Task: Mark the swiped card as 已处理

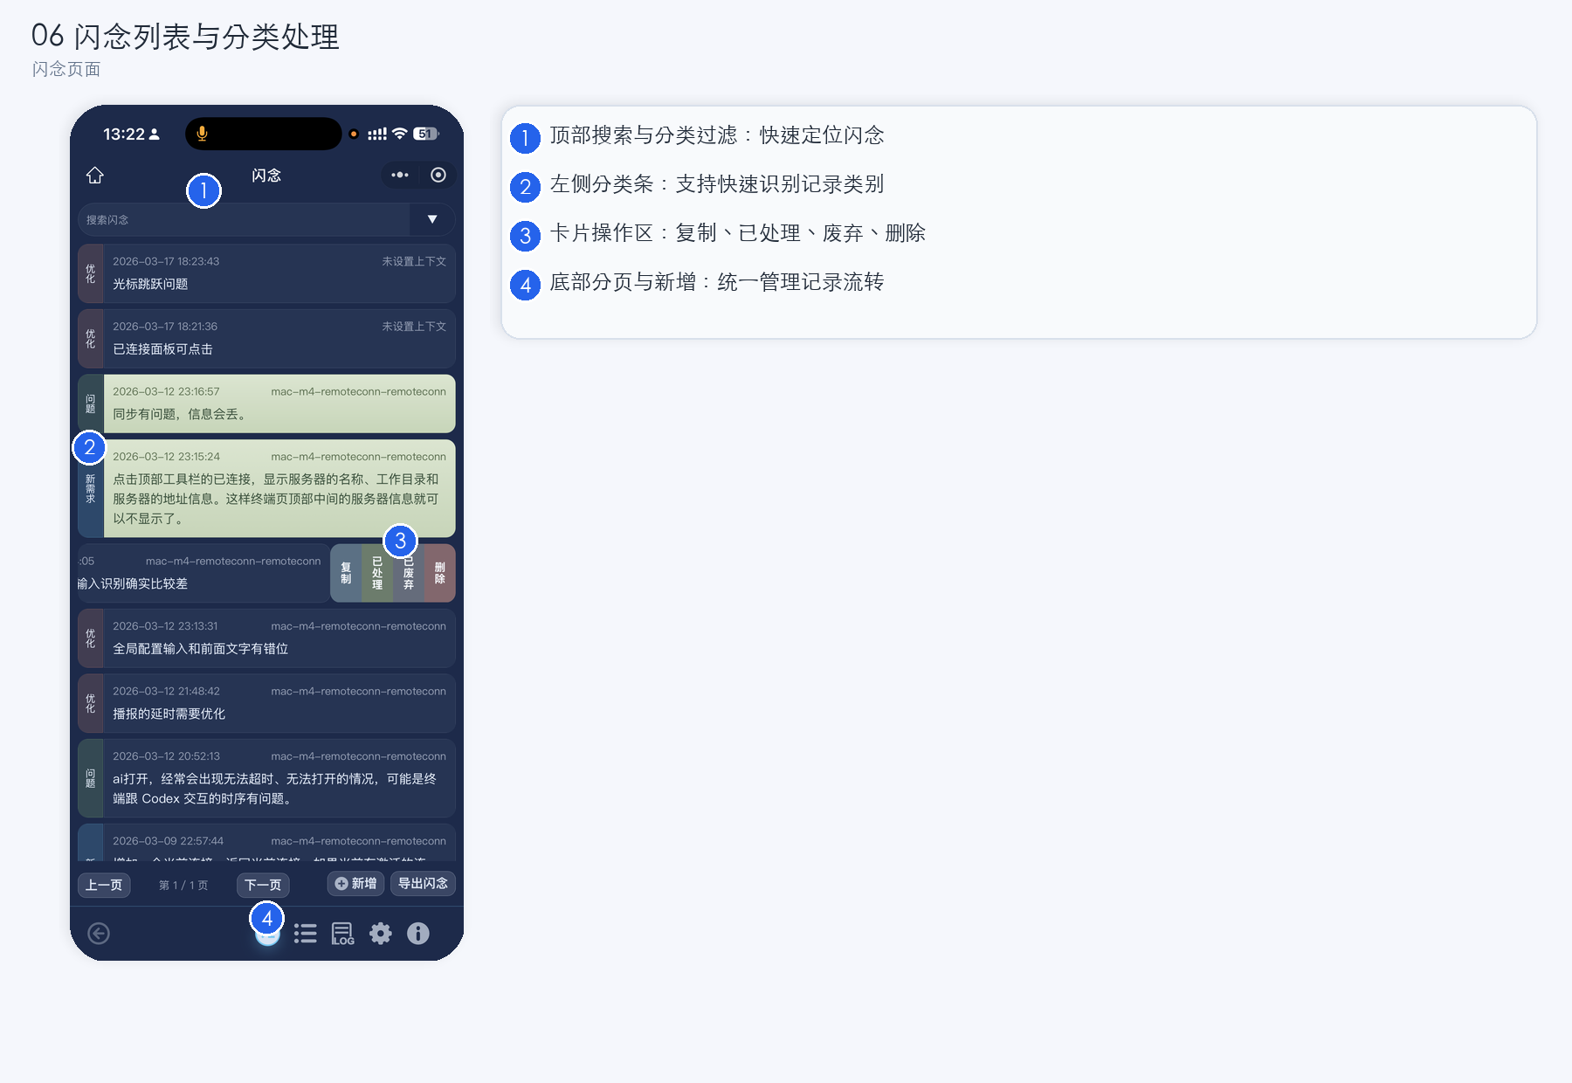Action: point(377,574)
